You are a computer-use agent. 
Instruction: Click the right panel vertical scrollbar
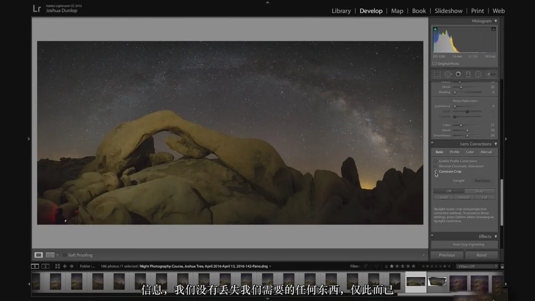pyautogui.click(x=502, y=203)
